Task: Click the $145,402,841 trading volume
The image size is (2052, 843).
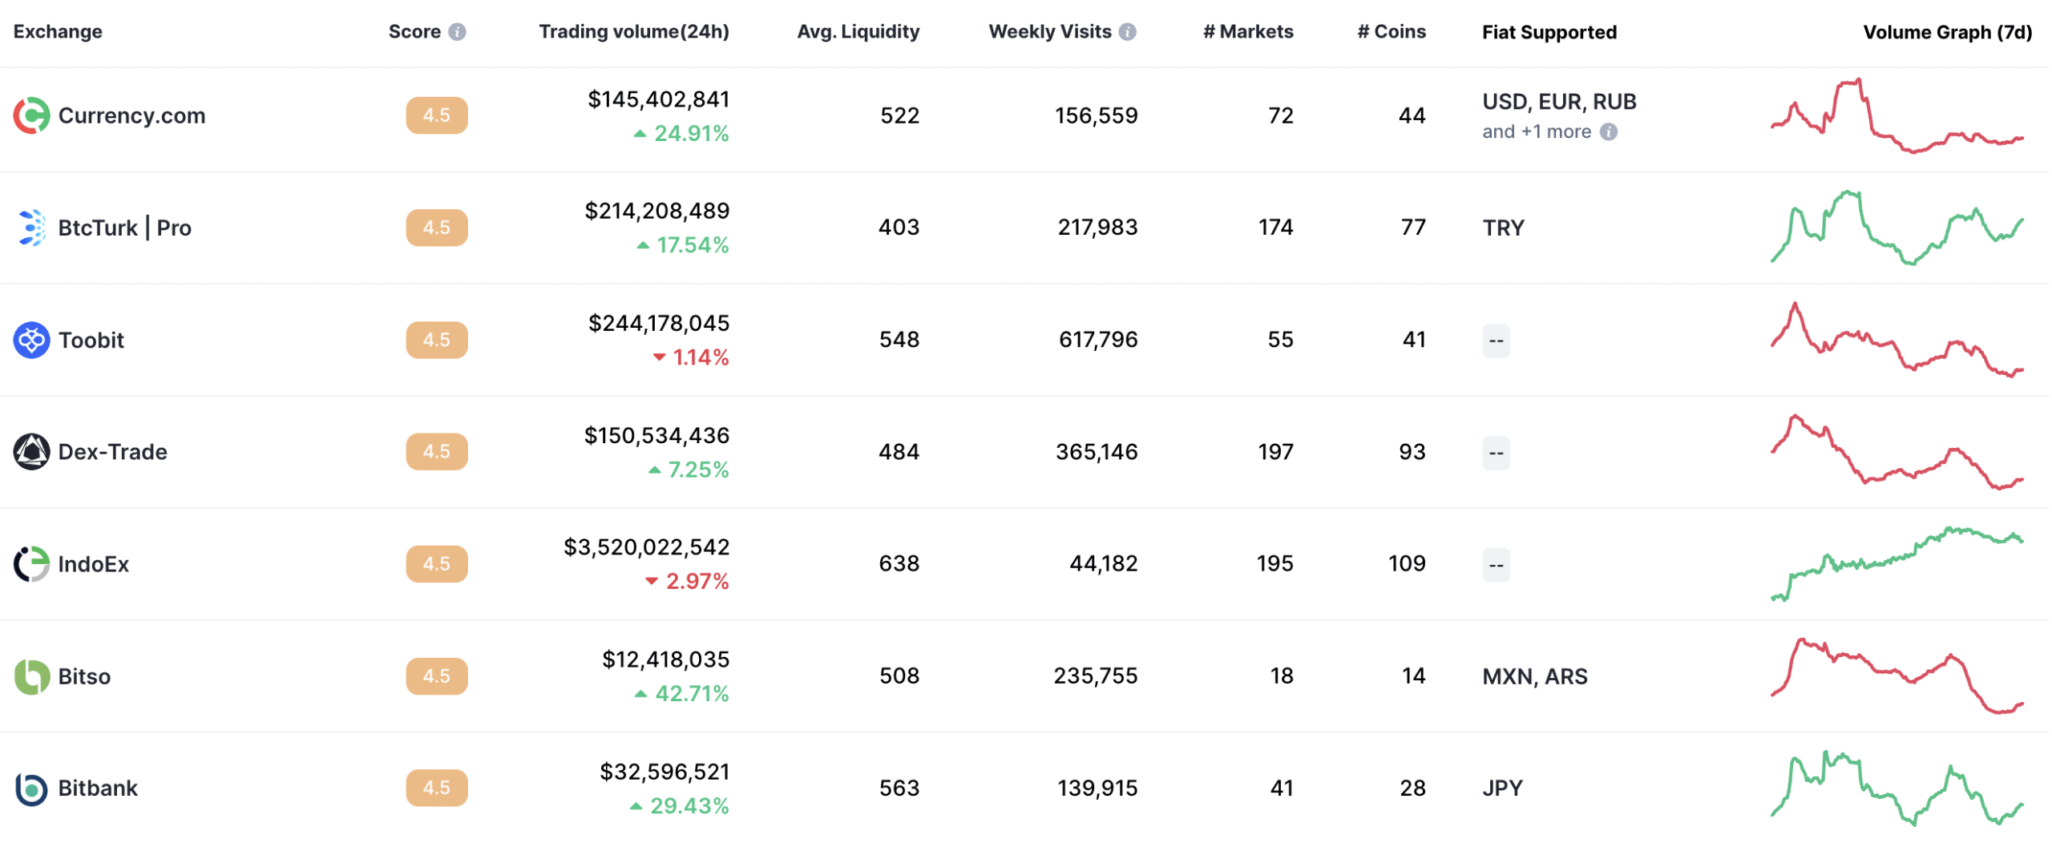Action: tap(659, 99)
